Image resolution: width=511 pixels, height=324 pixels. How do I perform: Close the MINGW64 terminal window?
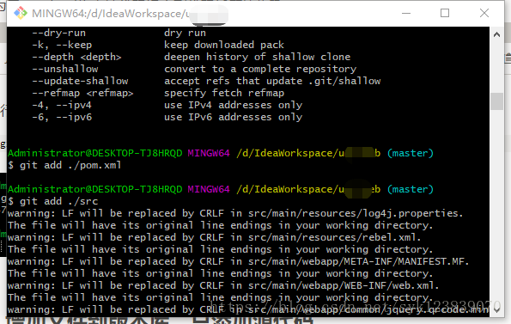(484, 13)
